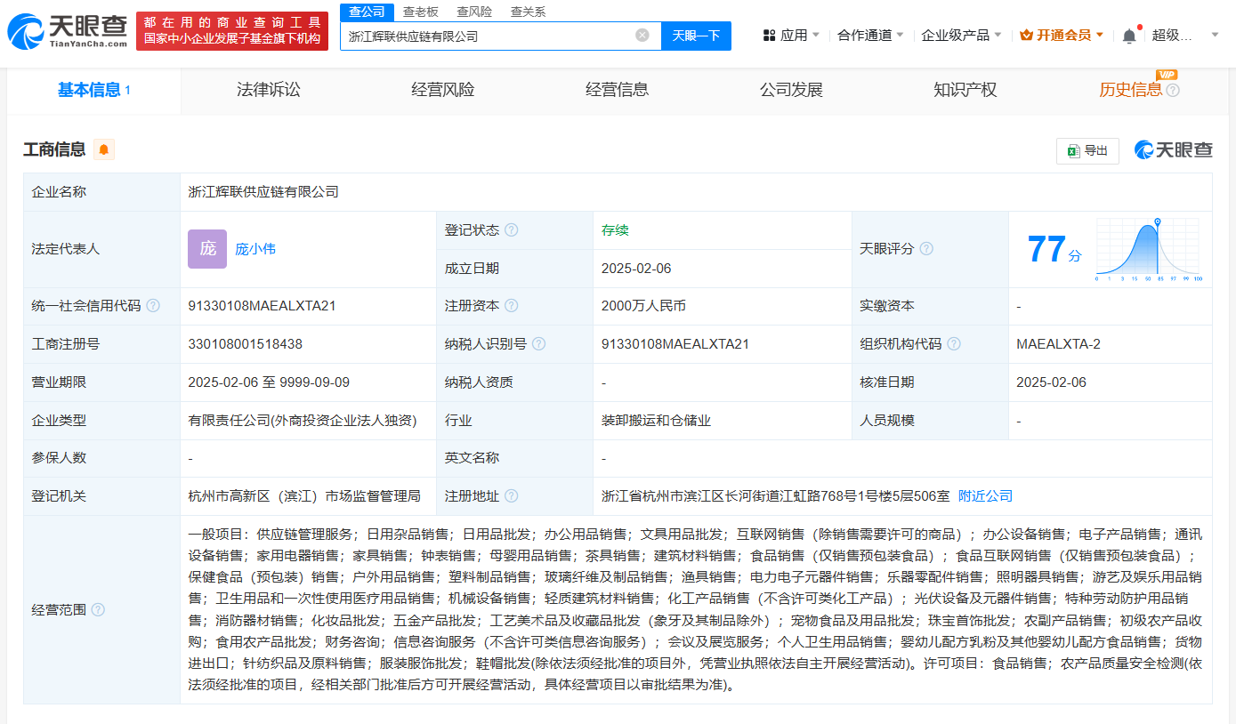Image resolution: width=1236 pixels, height=724 pixels.
Task: Click the TianYanCha logo in header
Action: point(68,32)
